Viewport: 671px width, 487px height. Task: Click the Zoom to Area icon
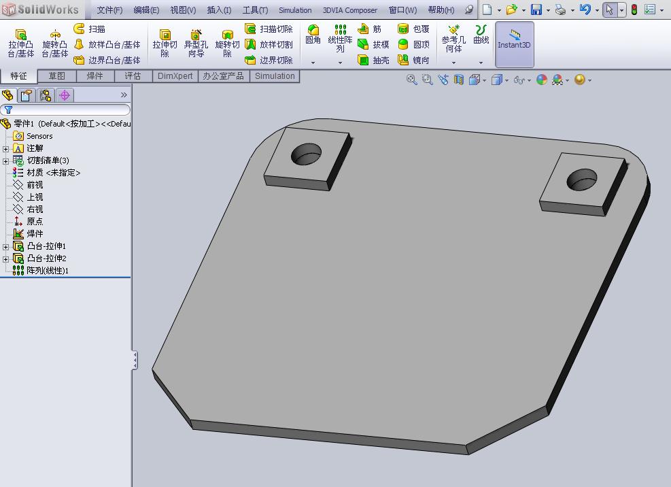[x=427, y=80]
